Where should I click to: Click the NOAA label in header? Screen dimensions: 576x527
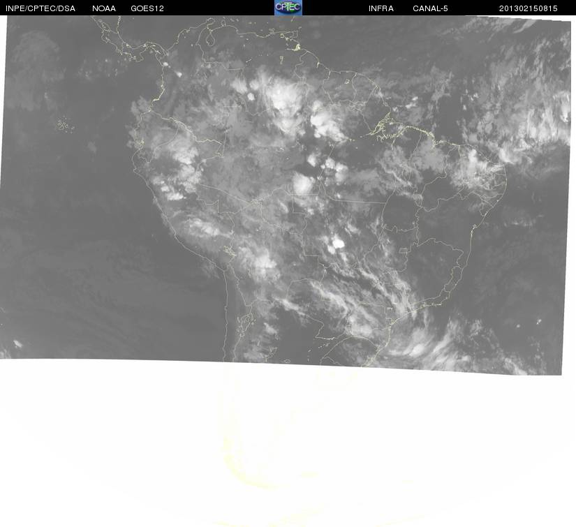(x=104, y=8)
